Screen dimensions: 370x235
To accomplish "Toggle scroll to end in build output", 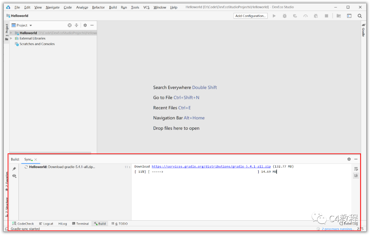I will (x=356, y=176).
